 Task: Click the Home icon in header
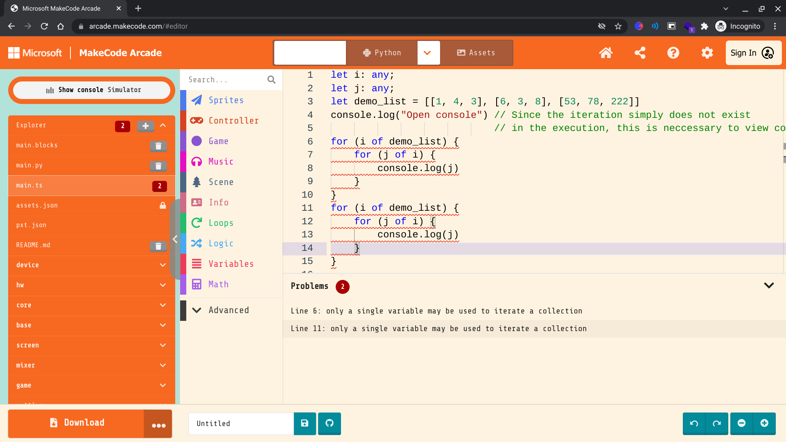point(605,53)
